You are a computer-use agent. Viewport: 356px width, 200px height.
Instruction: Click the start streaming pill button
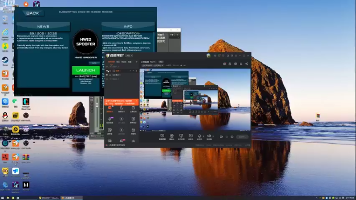[242, 137]
